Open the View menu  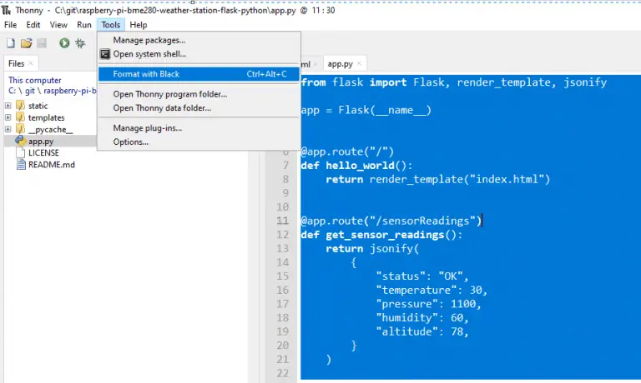coord(58,25)
